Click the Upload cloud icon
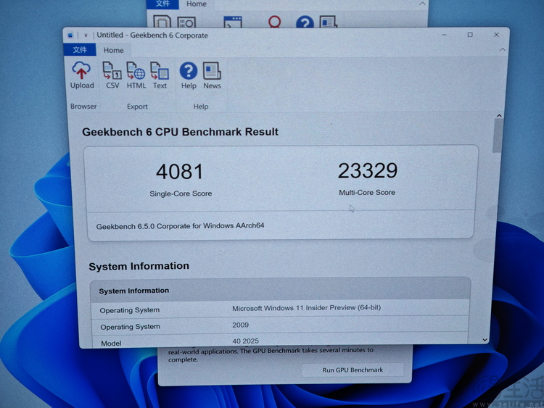 pos(81,71)
